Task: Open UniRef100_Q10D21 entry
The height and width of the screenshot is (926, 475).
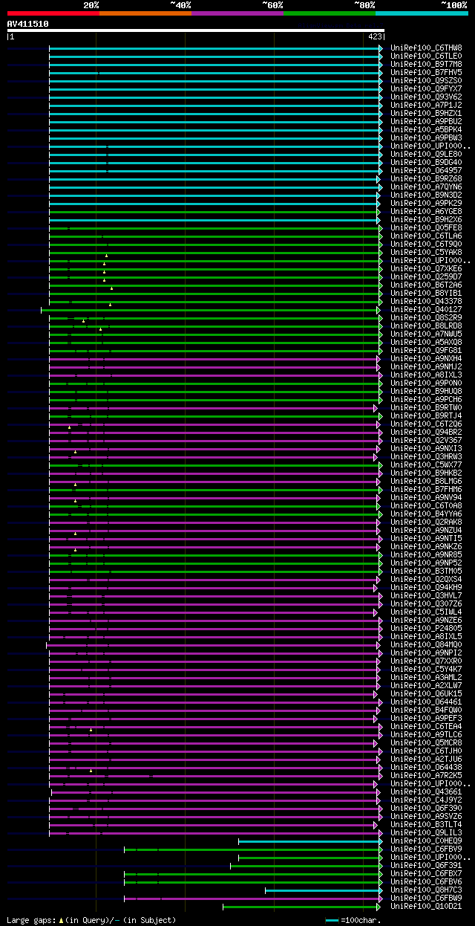Action: (426, 906)
